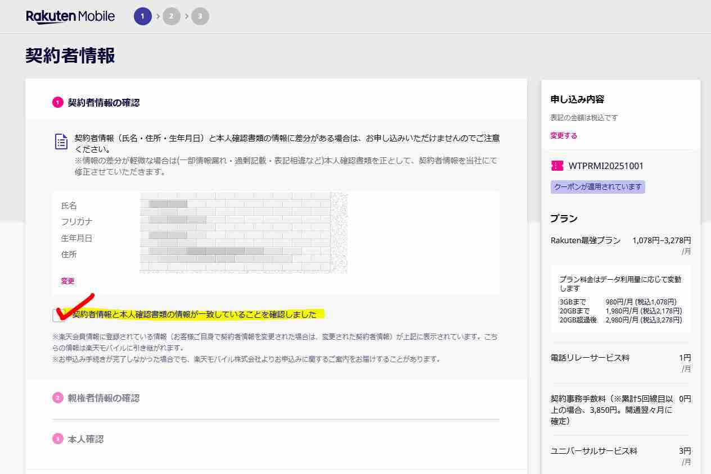This screenshot has height=474, width=711.
Task: Expand the 親権者情報の確認 section
Action: pos(103,398)
